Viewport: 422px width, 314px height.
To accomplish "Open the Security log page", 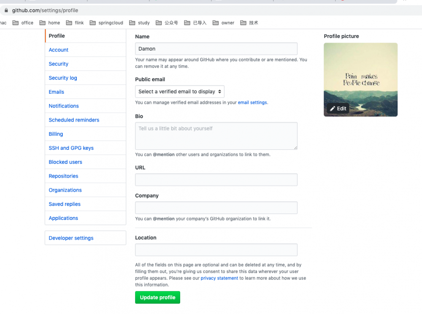I will coord(86,78).
